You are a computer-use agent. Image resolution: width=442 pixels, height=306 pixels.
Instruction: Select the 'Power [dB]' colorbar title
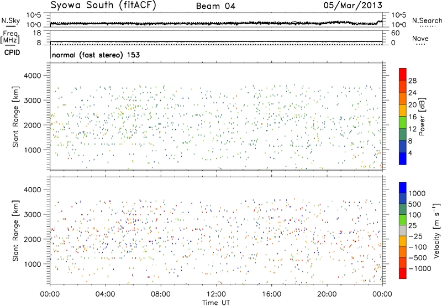[x=422, y=117]
